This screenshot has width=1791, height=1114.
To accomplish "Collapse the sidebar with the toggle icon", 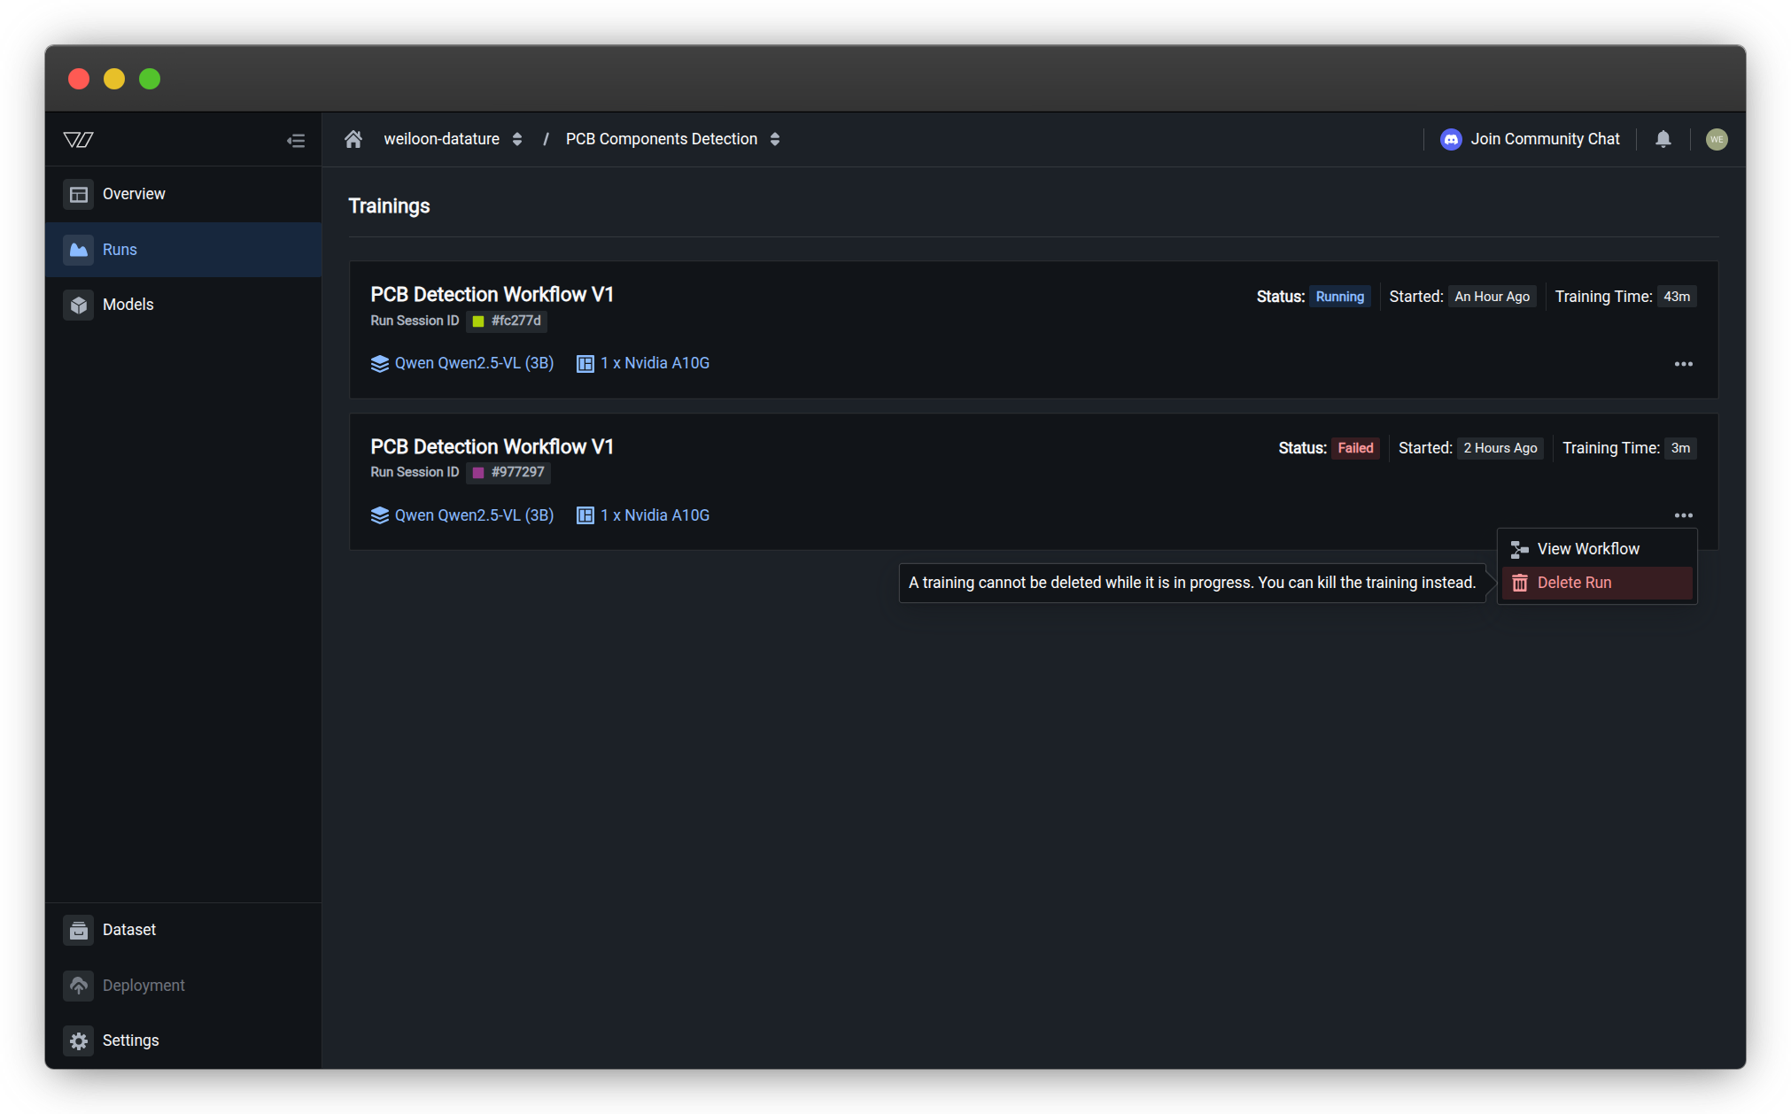I will coord(296,140).
